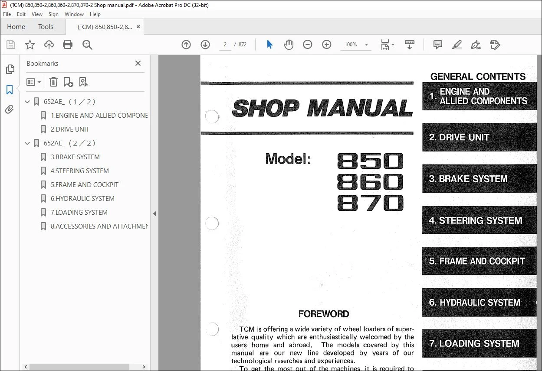Screen dimensions: 542x371
Task: Print the document with printer icon
Action: [x=68, y=45]
